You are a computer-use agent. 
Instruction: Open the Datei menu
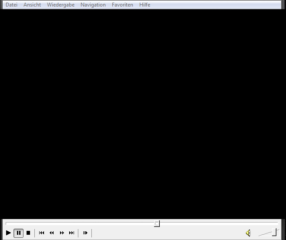(x=12, y=5)
